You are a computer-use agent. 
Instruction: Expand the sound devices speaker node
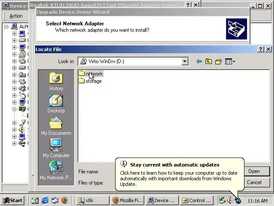coord(14,130)
